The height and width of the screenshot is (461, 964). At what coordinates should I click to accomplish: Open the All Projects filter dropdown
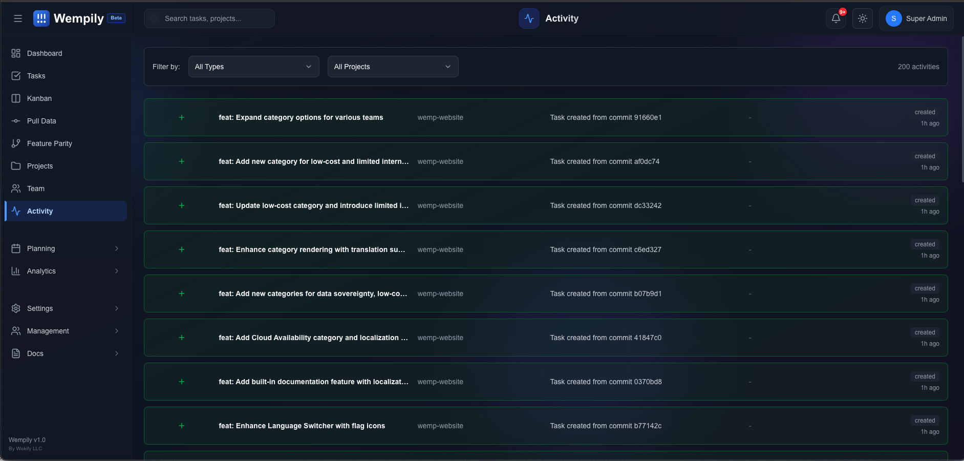393,67
